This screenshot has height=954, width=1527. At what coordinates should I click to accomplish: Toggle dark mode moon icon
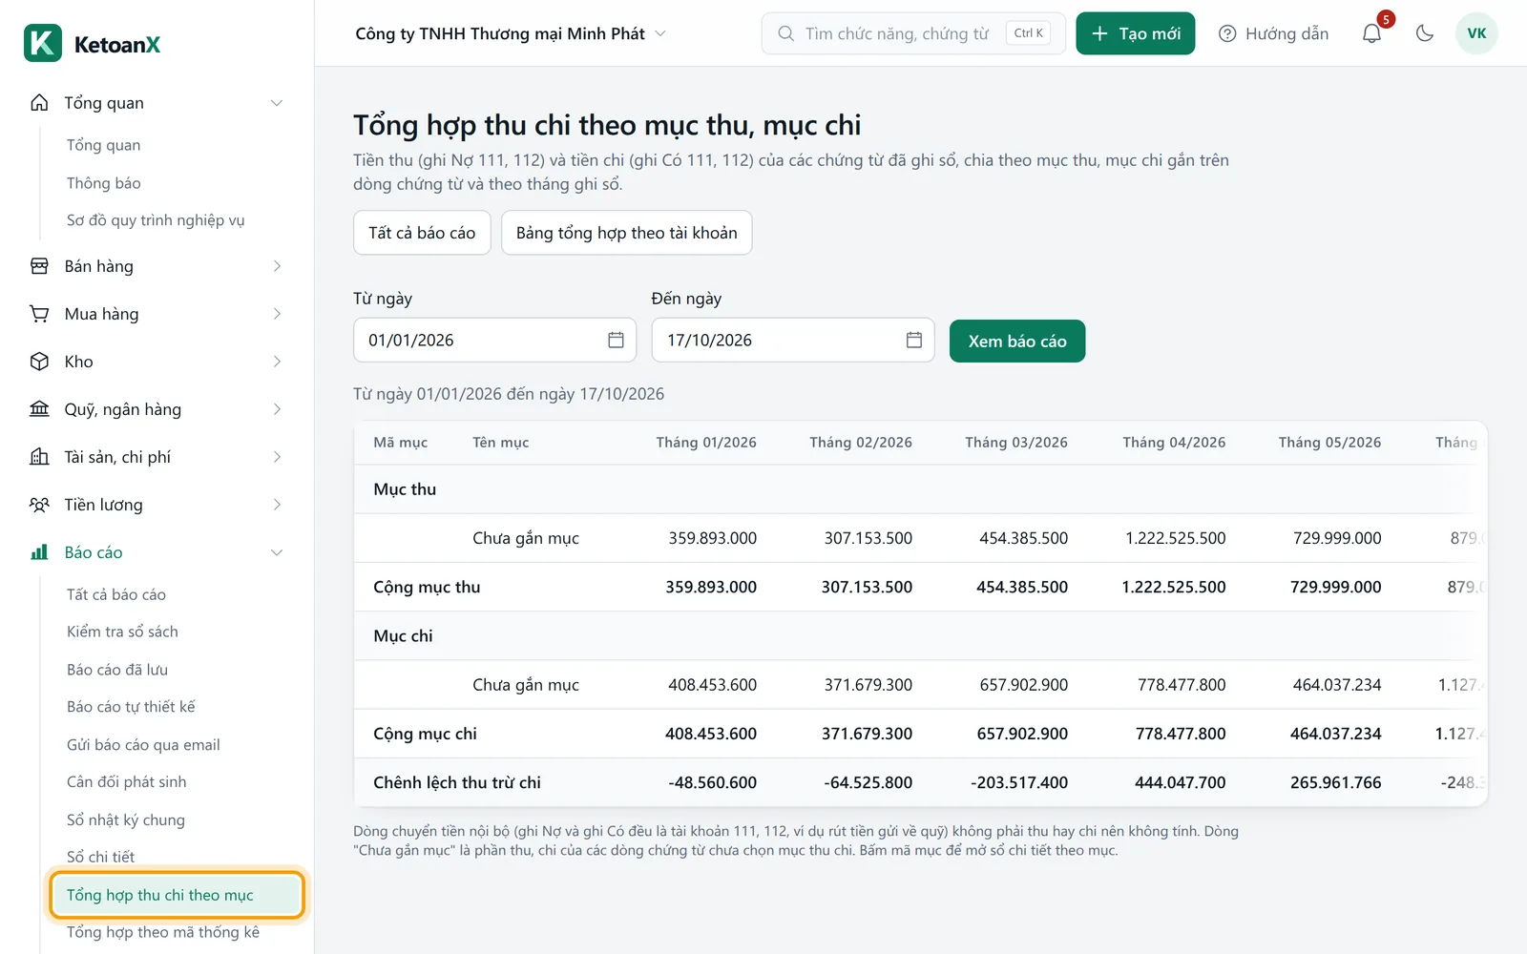click(1425, 33)
